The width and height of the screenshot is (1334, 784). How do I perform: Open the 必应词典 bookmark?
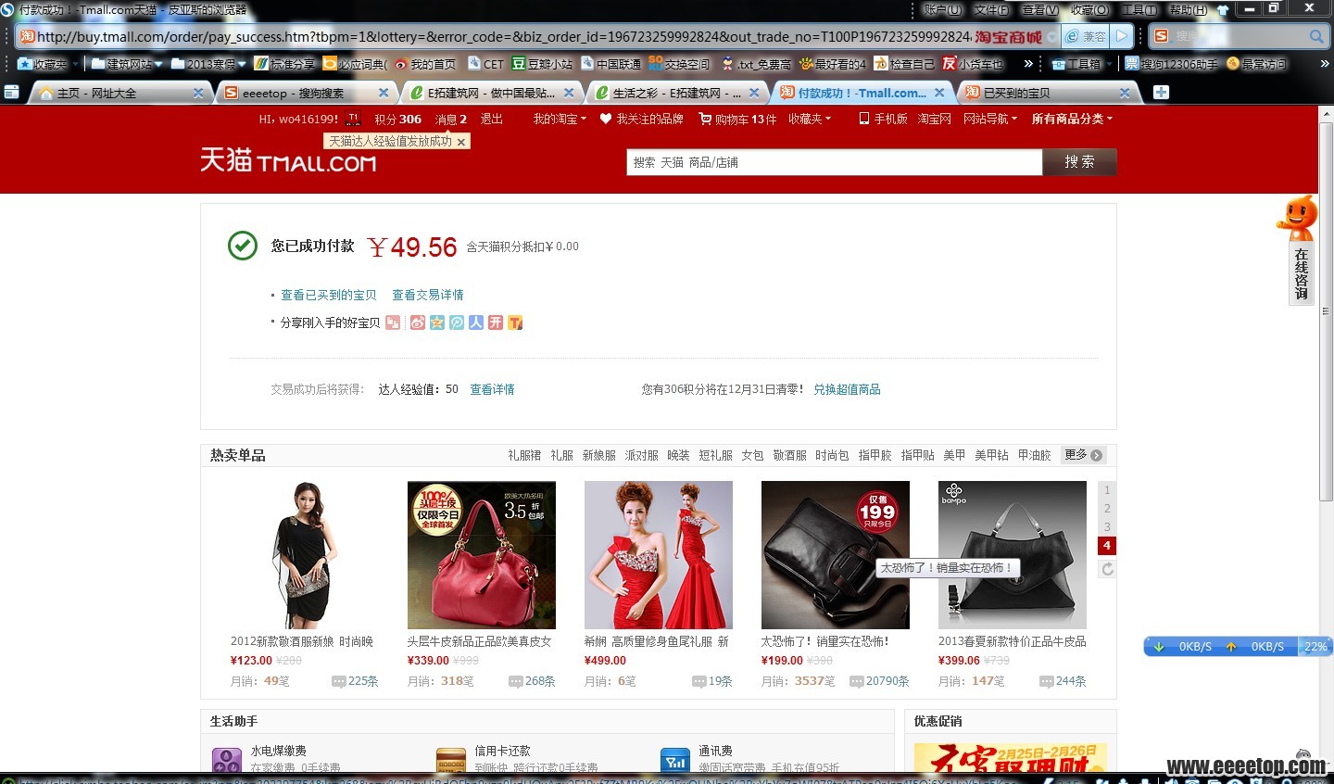[356, 64]
